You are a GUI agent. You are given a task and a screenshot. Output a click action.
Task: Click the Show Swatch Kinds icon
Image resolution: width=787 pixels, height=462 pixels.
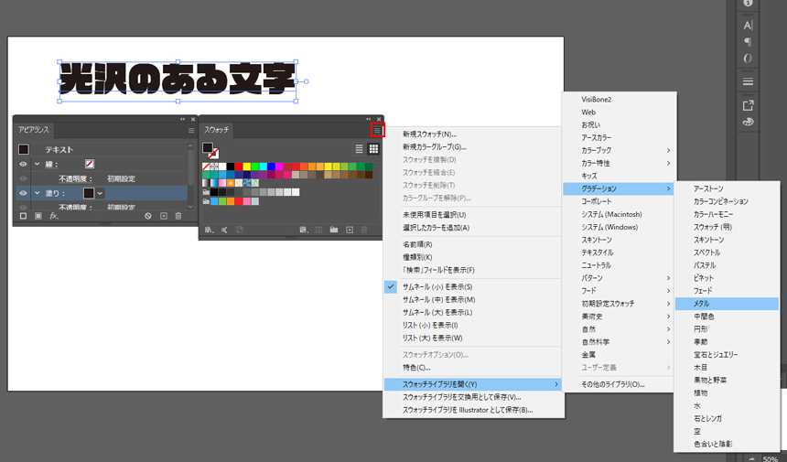click(x=303, y=230)
